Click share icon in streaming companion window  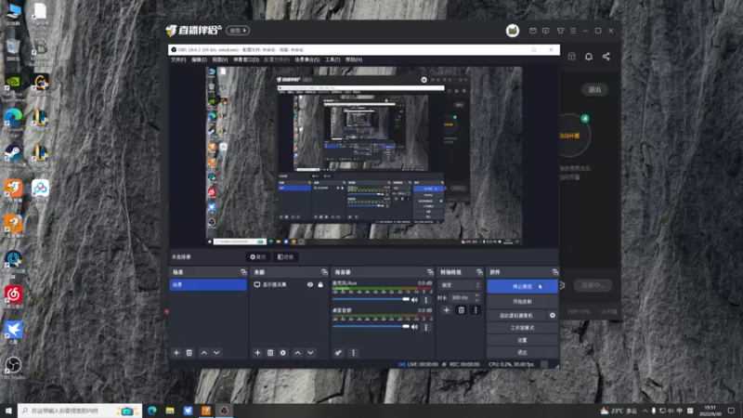pos(606,57)
